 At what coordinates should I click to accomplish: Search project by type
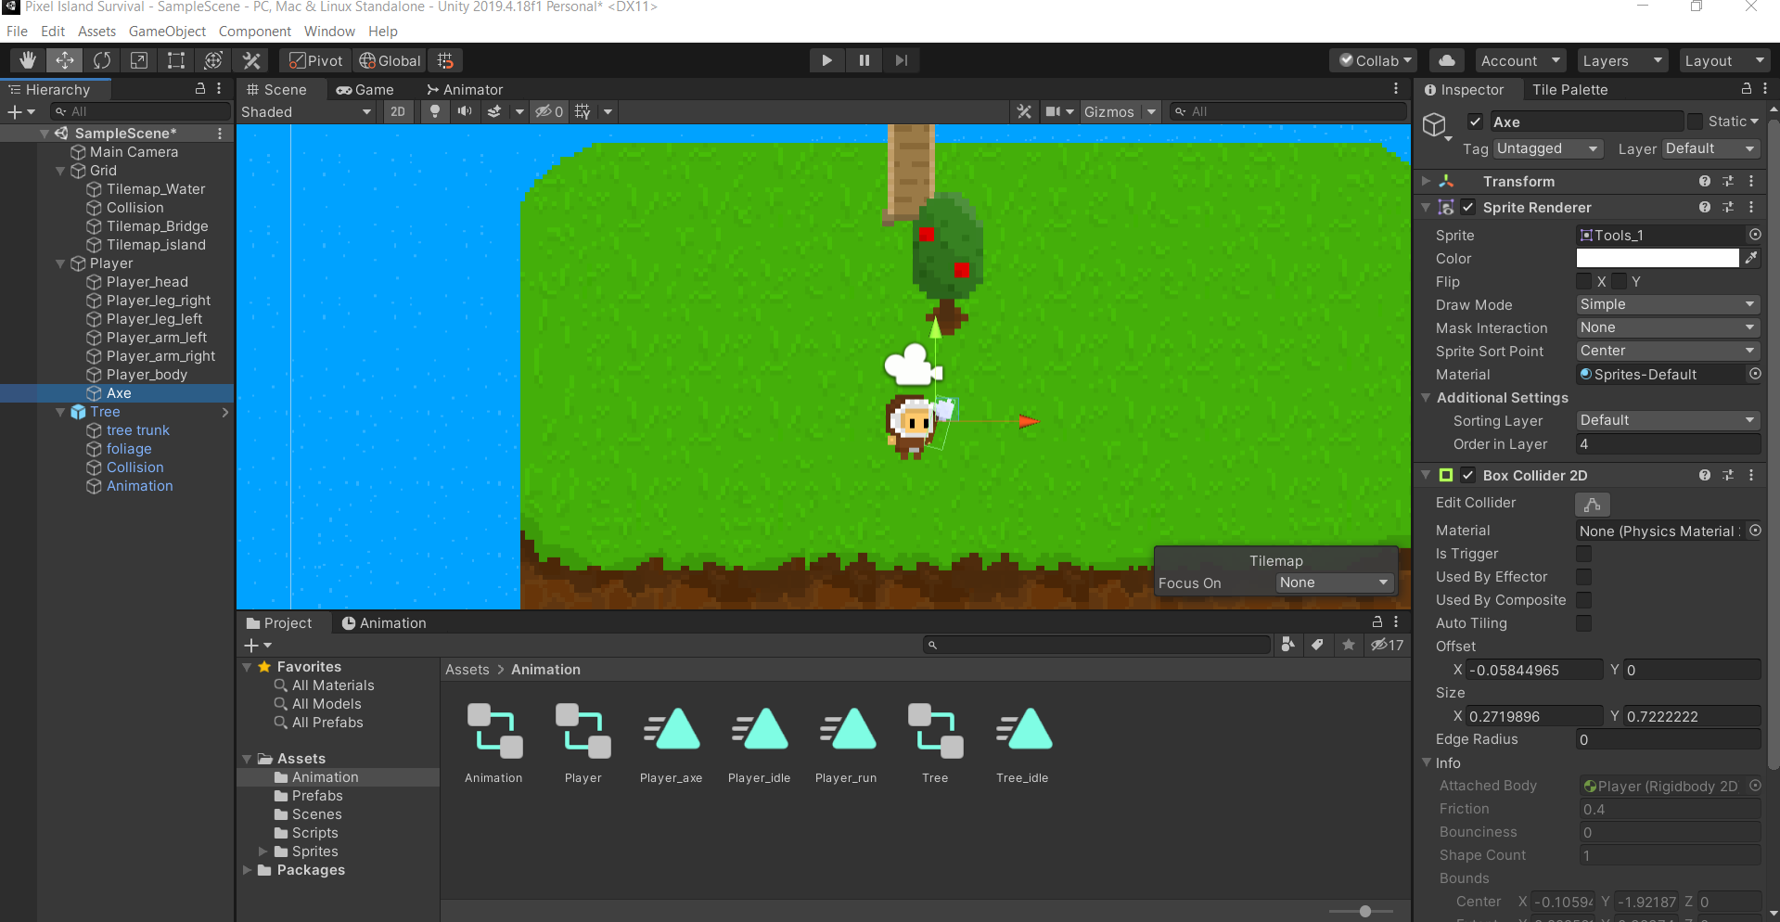point(1287,645)
